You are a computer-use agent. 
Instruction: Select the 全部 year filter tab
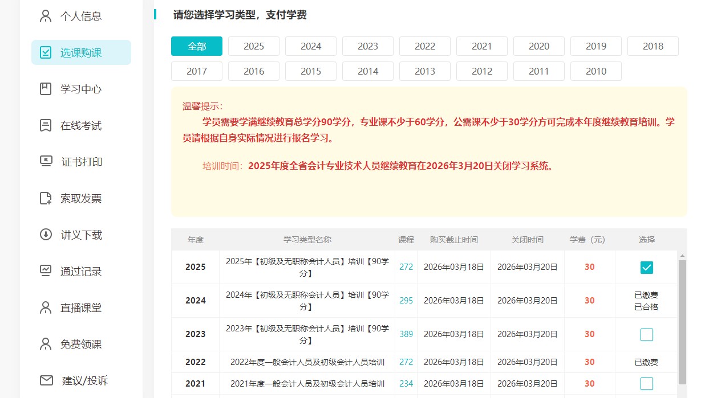pyautogui.click(x=197, y=46)
